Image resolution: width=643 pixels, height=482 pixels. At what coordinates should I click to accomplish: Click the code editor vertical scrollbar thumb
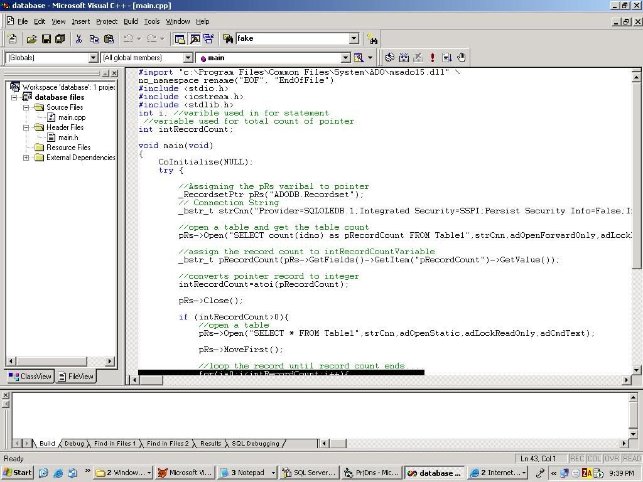point(637,176)
